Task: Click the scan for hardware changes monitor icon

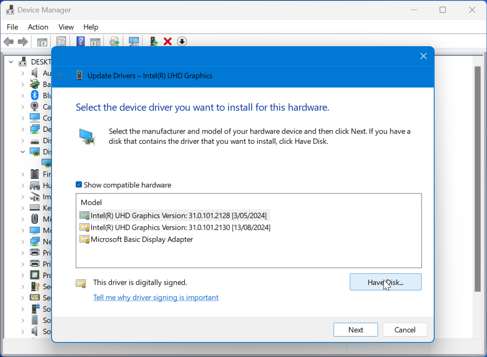Action: [134, 41]
